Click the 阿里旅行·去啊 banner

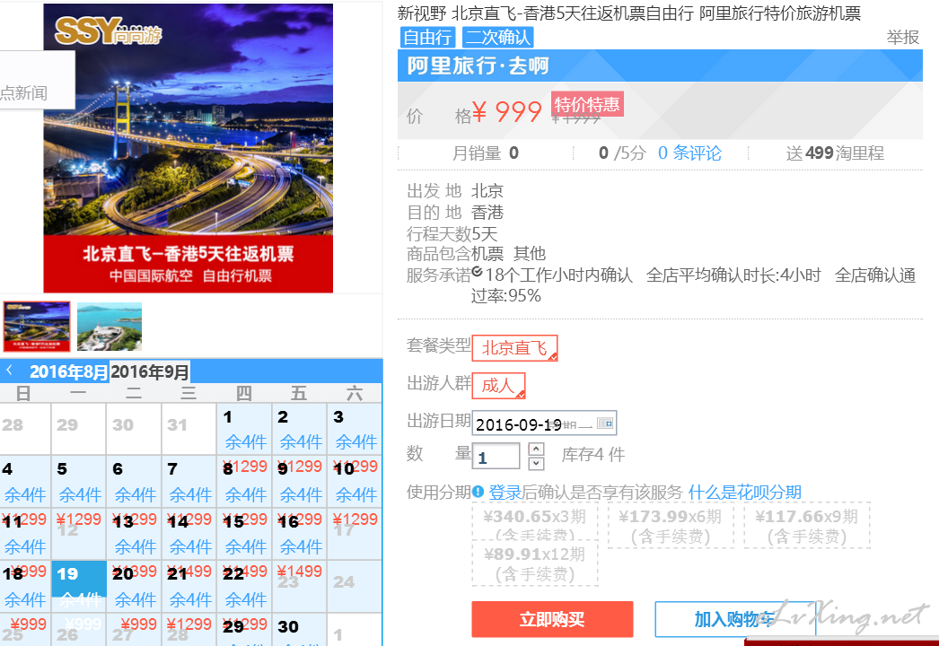pos(660,65)
